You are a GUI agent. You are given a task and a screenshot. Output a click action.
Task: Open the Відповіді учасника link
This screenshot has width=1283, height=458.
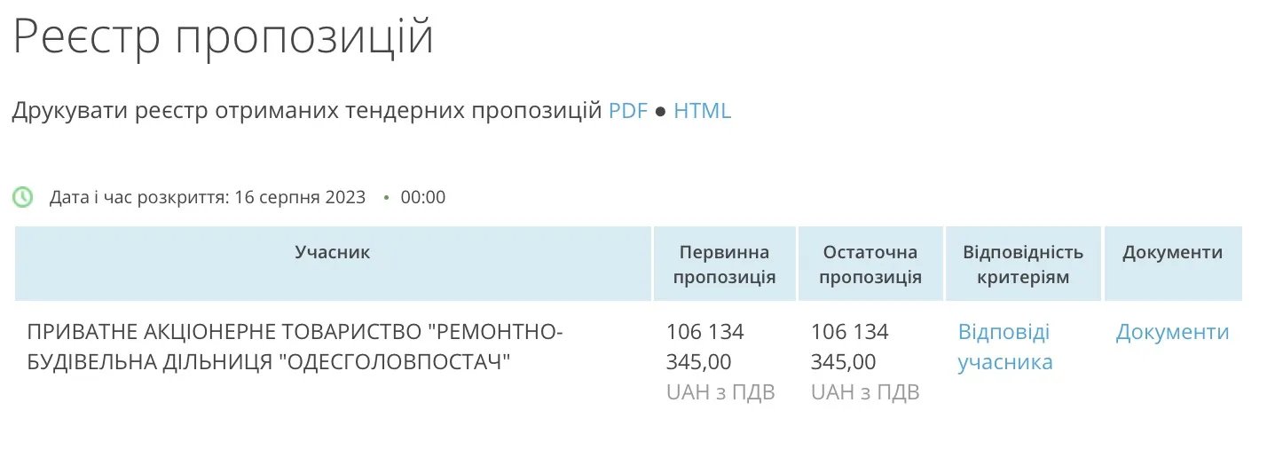[1004, 347]
